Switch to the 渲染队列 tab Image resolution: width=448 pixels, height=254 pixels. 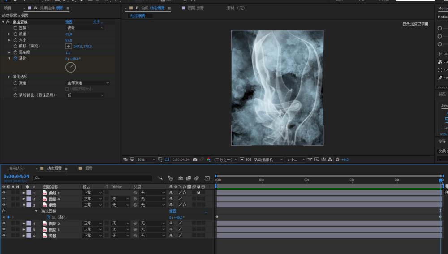coord(16,168)
